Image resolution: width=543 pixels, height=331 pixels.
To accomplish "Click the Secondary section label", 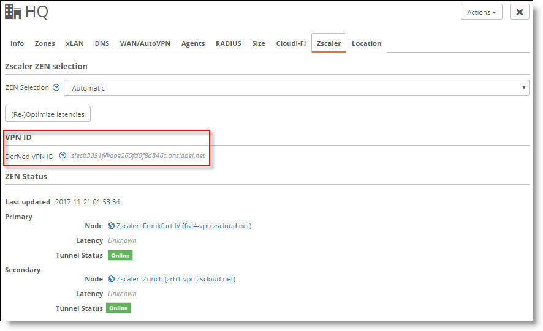I will point(23,270).
